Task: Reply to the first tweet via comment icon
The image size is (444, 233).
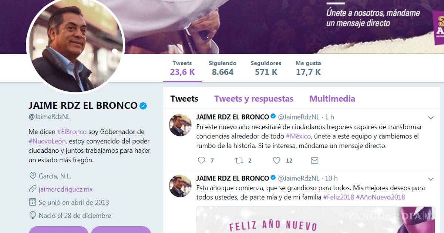Action: 201,160
